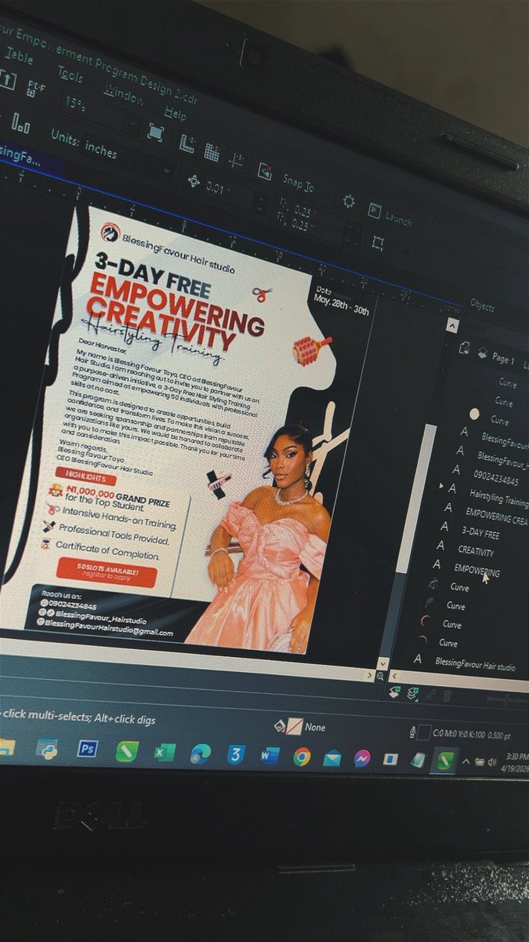Click the canvas vertical scrollbar thumb
Viewport: 529px width, 942px height.
416,498
